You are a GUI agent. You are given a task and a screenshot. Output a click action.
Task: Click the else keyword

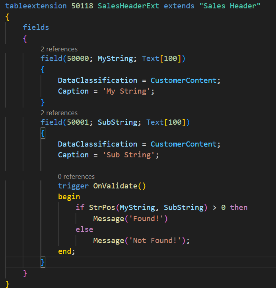click(84, 229)
